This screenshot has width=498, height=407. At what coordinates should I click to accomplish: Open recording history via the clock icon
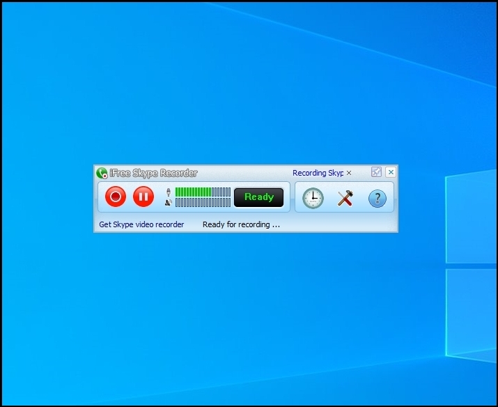(x=313, y=198)
